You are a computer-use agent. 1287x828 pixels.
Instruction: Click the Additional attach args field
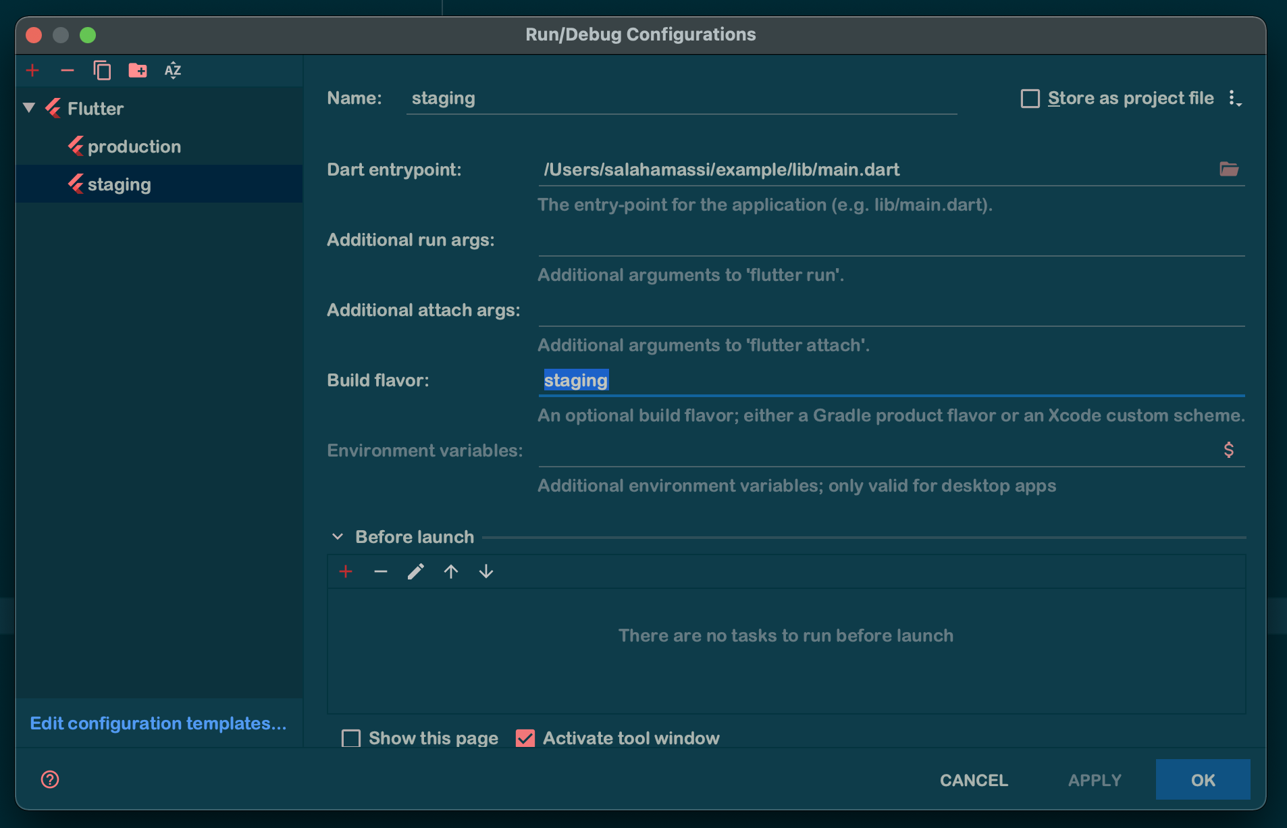coord(891,311)
